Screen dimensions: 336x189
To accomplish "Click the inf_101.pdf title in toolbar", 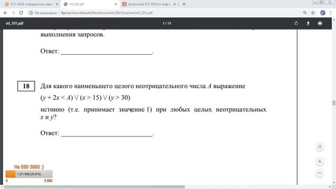I will click(x=15, y=23).
